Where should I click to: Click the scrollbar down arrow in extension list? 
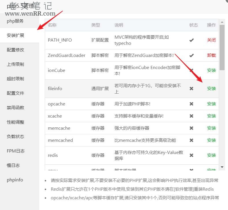click(x=222, y=167)
